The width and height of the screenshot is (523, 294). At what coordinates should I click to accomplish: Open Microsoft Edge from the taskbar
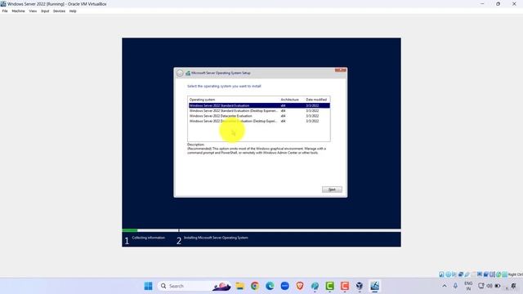pos(270,286)
